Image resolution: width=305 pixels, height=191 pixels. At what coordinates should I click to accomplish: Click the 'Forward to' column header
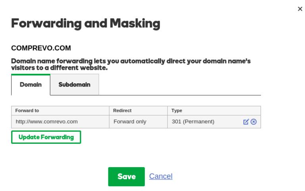(x=27, y=110)
